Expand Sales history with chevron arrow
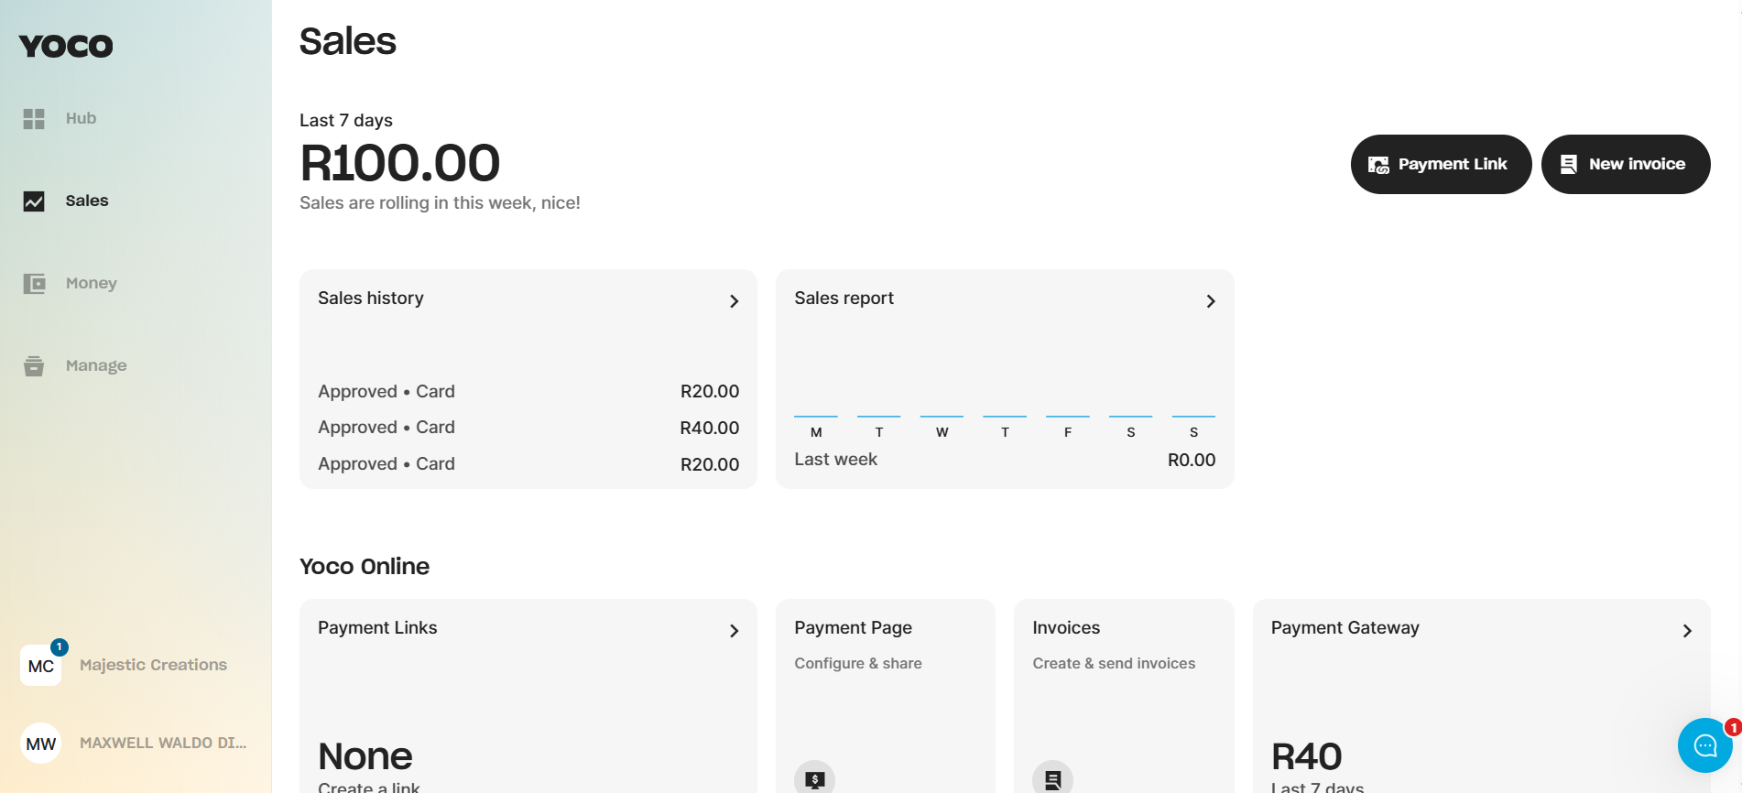The height and width of the screenshot is (793, 1742). click(x=734, y=301)
